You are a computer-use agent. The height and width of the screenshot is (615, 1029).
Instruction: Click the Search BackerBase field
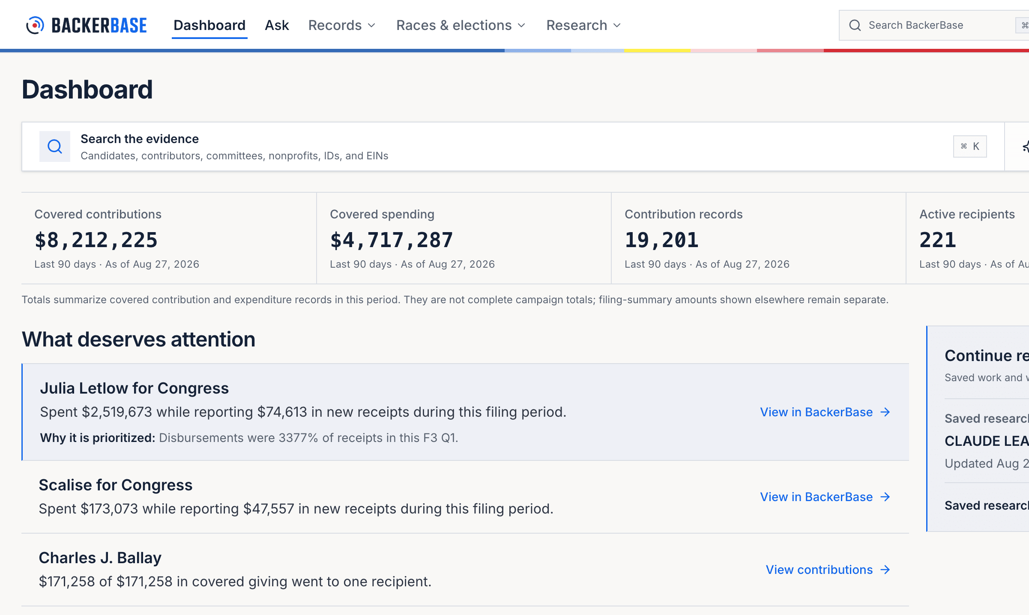coord(934,25)
